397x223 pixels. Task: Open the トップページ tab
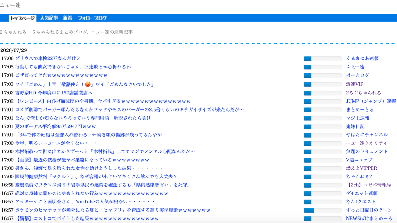pyautogui.click(x=23, y=18)
